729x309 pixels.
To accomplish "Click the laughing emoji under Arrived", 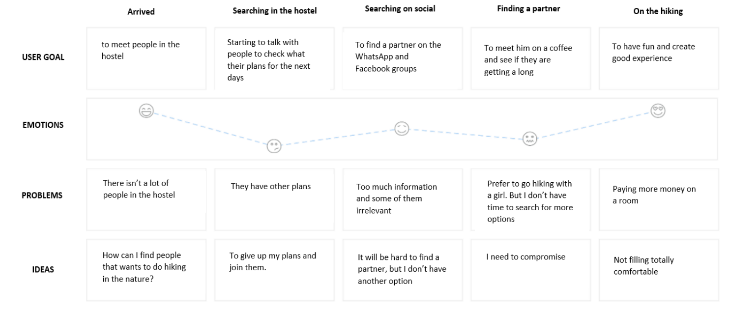I will pos(146,112).
